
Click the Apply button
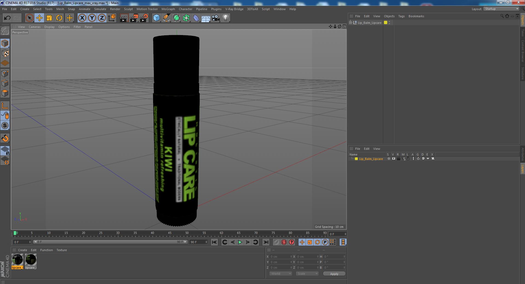coord(334,274)
